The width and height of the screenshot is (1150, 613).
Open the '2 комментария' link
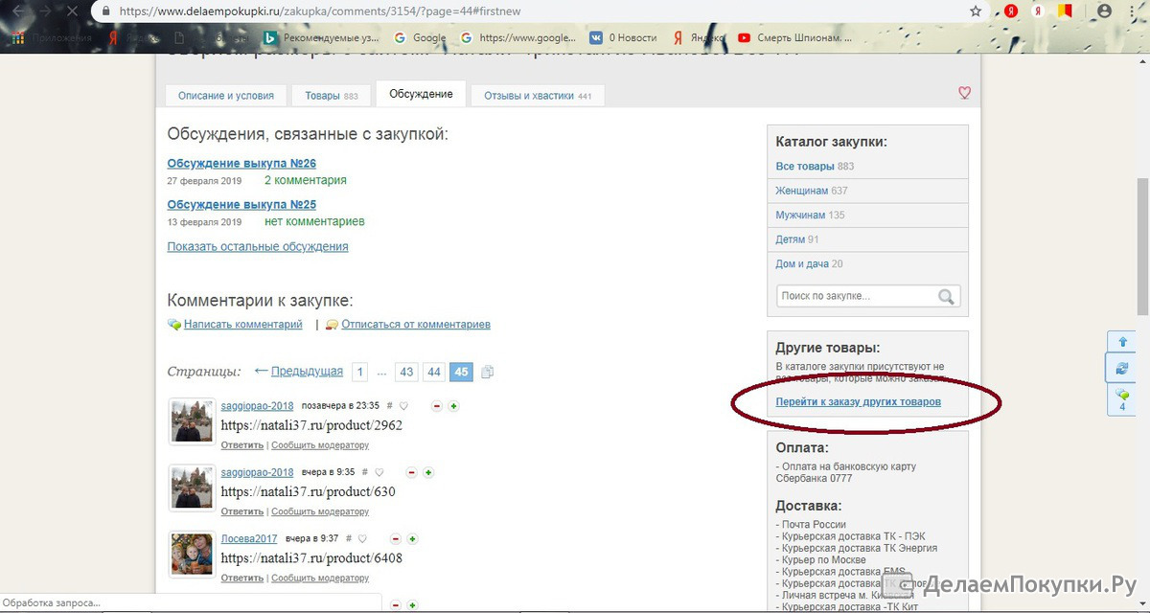click(x=306, y=180)
